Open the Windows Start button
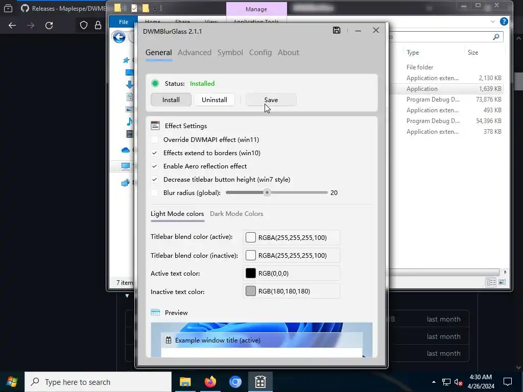Viewport: 523px width, 392px height. (x=12, y=382)
